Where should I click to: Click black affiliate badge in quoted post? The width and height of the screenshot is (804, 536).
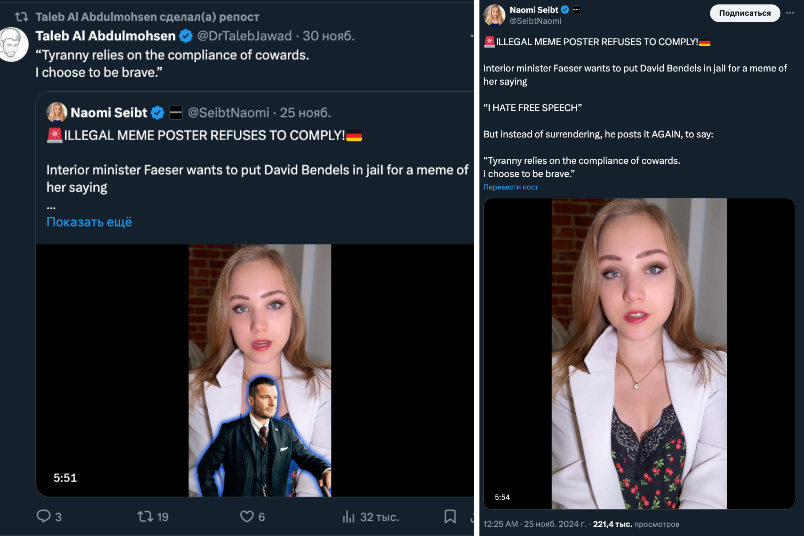176,113
